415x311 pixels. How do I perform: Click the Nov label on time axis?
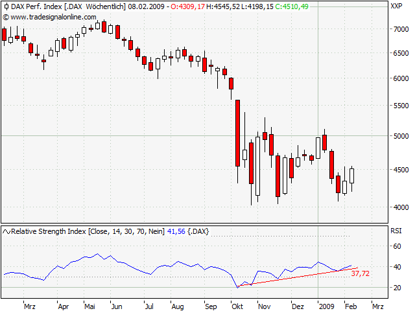pos(265,306)
